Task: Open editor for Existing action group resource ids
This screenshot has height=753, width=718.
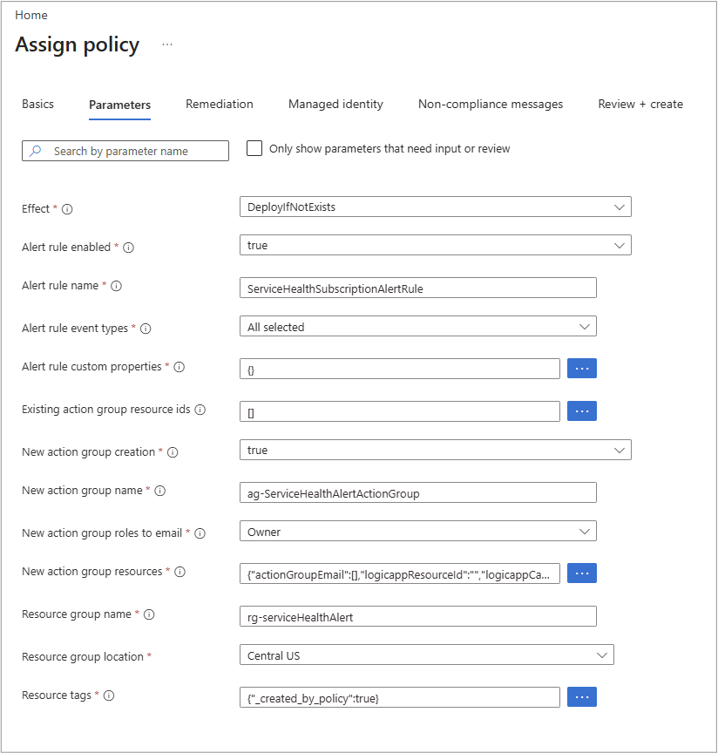Action: point(581,411)
